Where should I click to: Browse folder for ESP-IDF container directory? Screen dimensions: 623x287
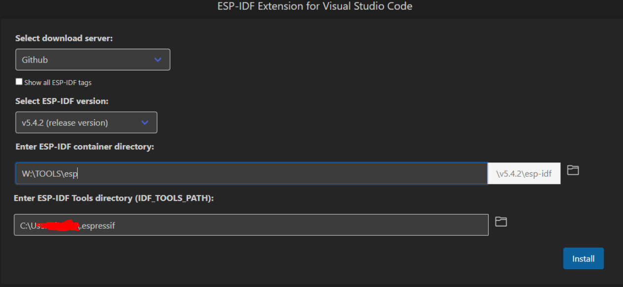pyautogui.click(x=573, y=170)
